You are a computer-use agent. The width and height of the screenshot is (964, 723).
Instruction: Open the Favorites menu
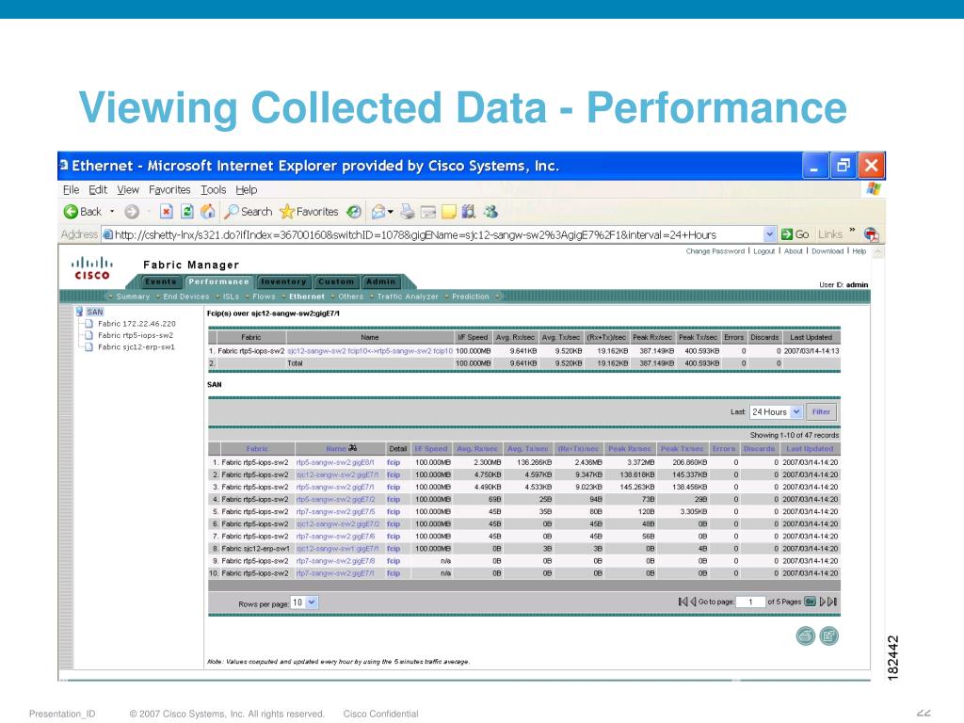point(169,190)
